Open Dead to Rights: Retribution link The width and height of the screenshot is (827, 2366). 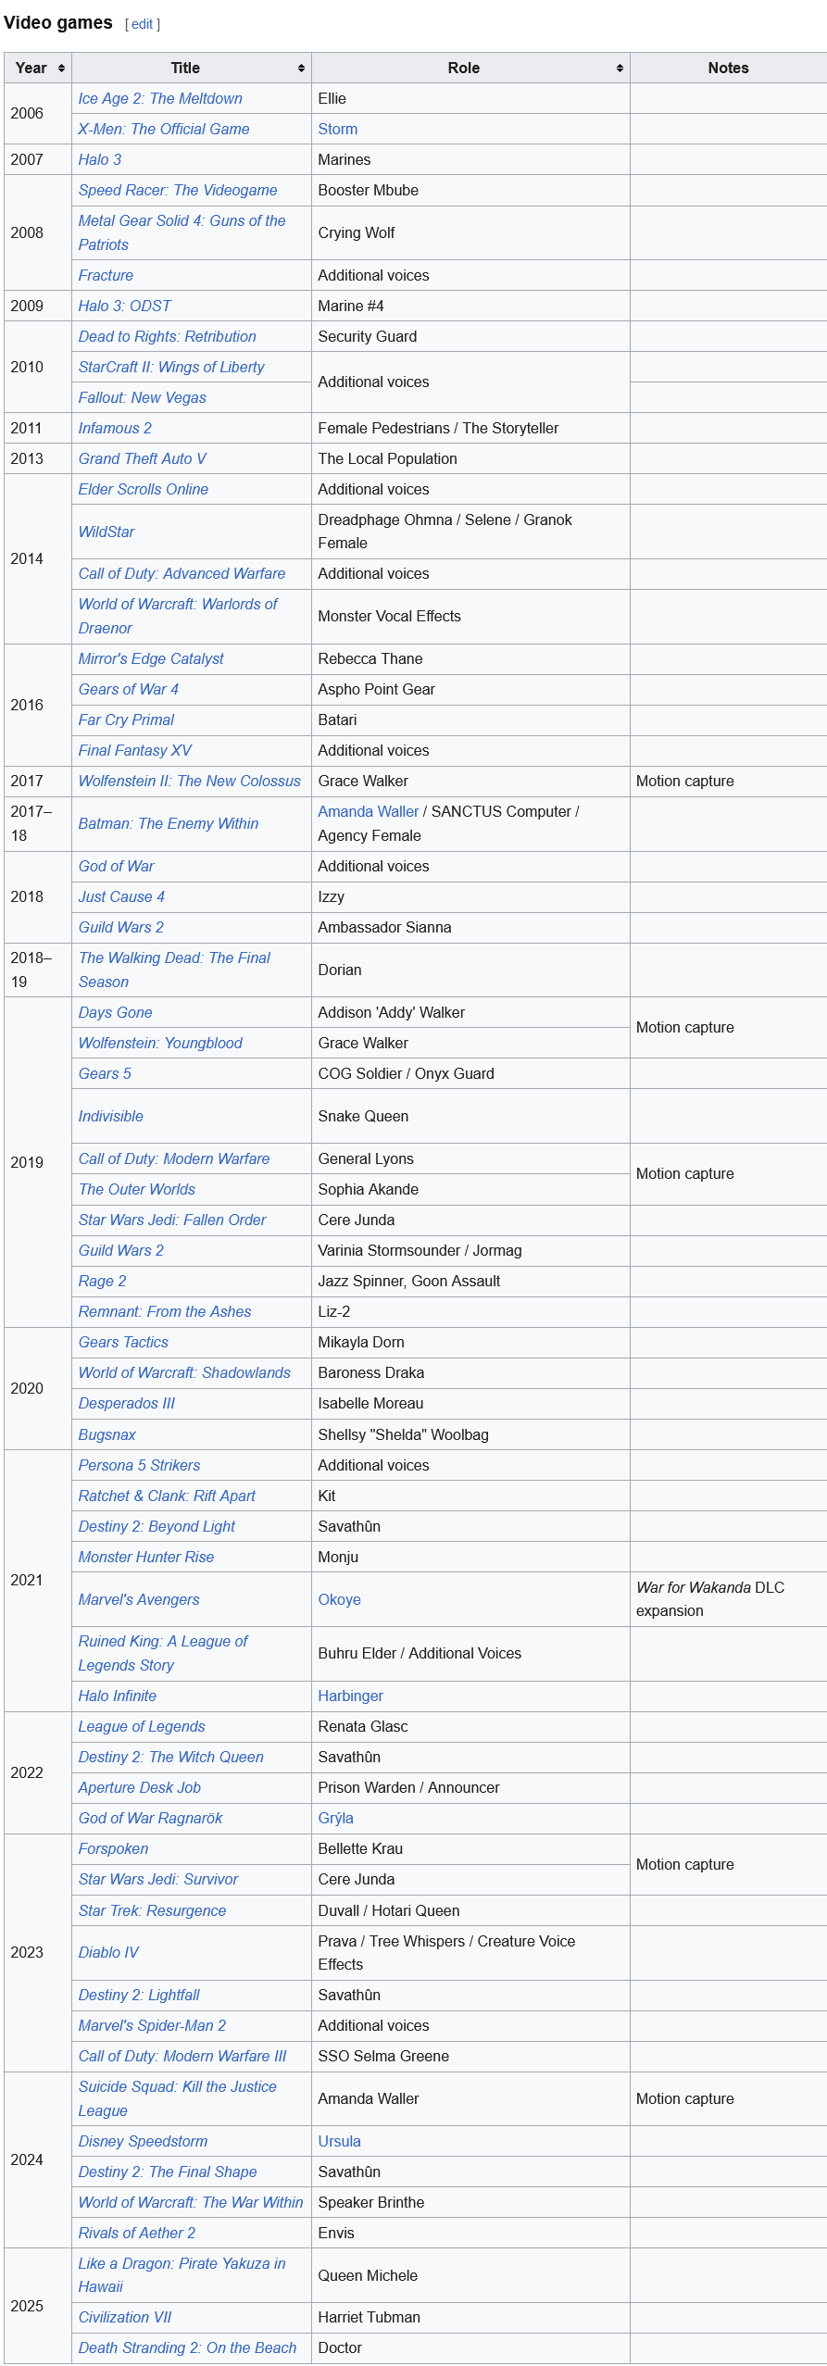click(168, 337)
